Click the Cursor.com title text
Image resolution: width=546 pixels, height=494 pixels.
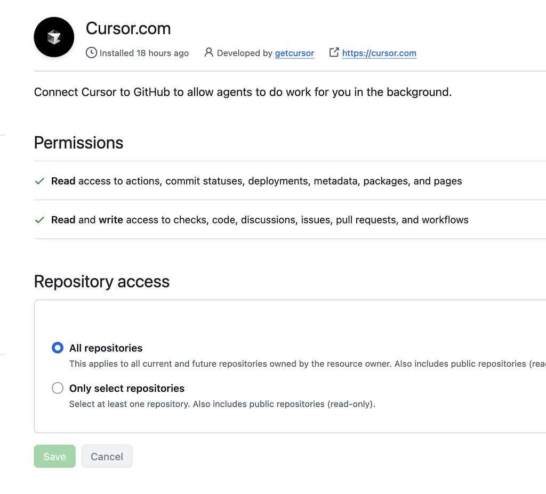point(128,28)
